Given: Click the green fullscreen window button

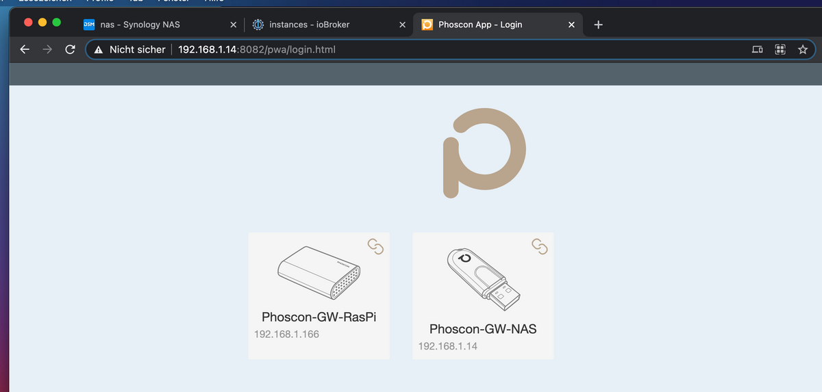Looking at the screenshot, I should [56, 22].
